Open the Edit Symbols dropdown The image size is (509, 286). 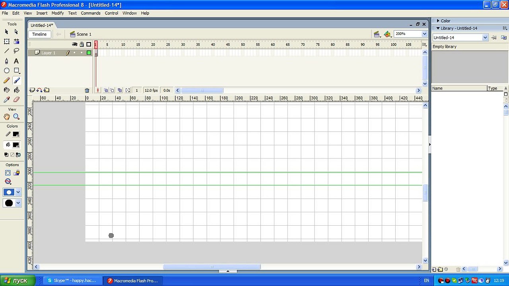[x=388, y=34]
